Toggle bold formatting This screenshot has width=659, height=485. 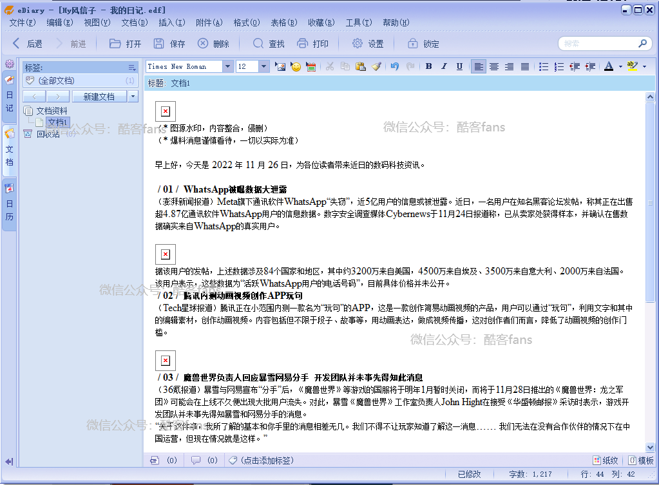coord(428,66)
